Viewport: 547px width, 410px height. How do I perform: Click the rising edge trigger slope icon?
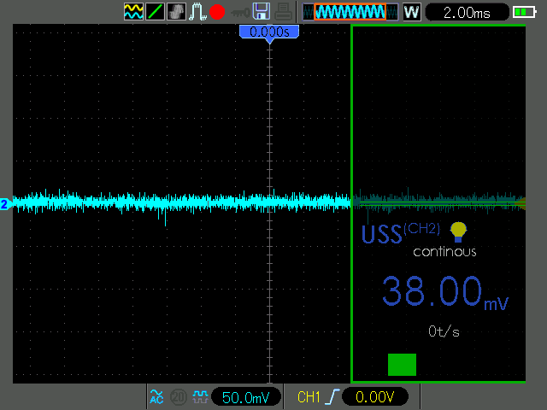333,396
